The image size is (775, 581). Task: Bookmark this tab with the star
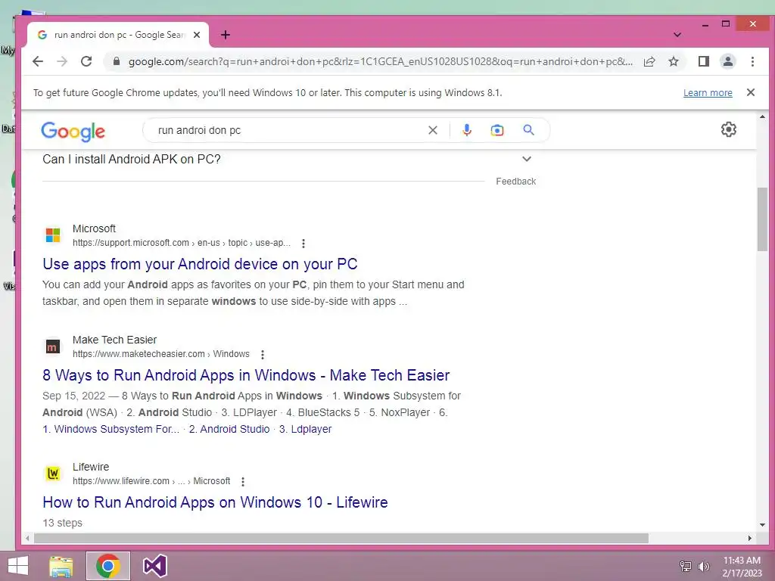(x=673, y=61)
